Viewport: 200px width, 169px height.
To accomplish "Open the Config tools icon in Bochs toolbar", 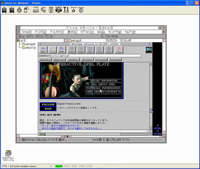I will pos(66,10).
